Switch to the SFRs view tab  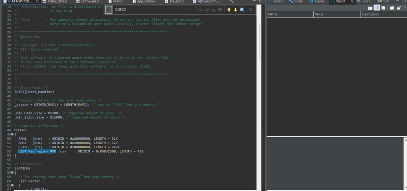384,2
